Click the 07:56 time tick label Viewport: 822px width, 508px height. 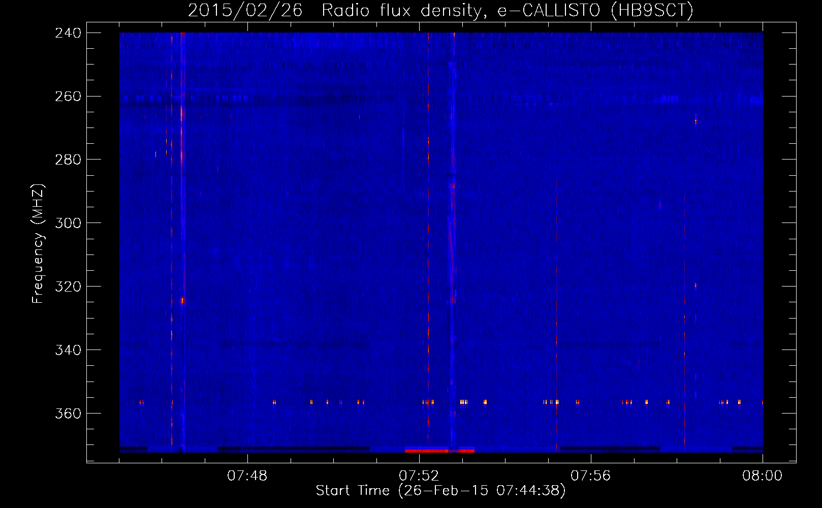click(591, 476)
